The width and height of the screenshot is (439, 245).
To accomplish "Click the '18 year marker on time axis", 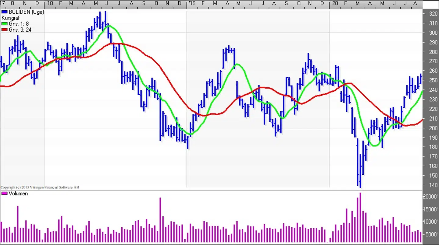I will pos(49,3).
